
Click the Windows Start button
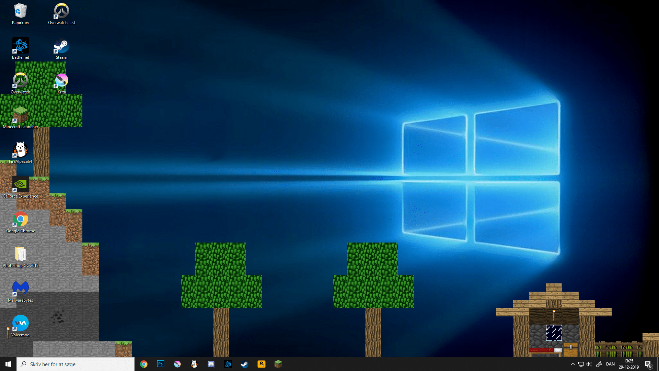coord(8,364)
